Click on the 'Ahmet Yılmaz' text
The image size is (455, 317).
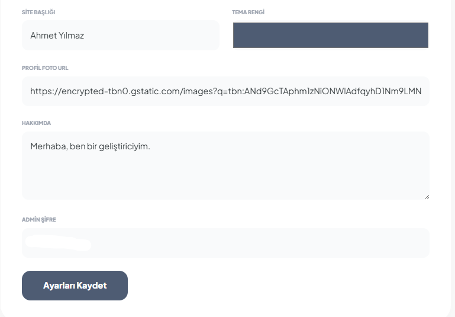pos(57,36)
